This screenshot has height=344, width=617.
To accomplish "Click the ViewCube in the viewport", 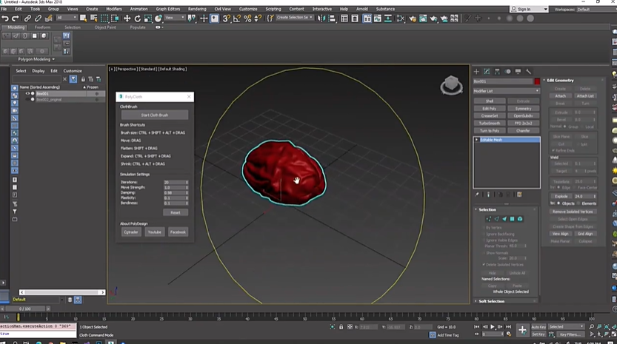I will point(451,85).
